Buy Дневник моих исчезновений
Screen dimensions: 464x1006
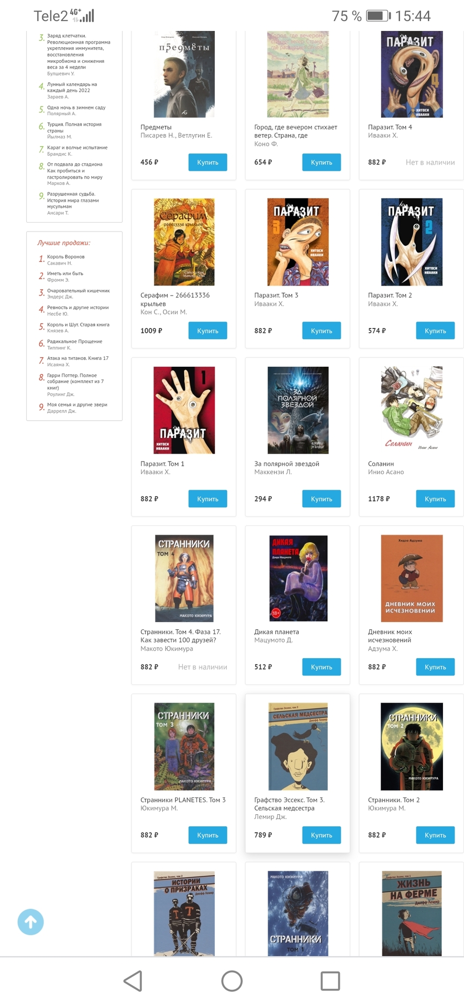point(435,667)
